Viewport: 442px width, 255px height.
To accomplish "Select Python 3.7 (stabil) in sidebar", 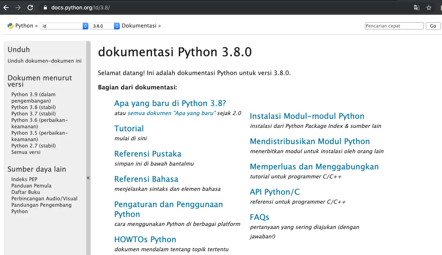I will [x=34, y=114].
